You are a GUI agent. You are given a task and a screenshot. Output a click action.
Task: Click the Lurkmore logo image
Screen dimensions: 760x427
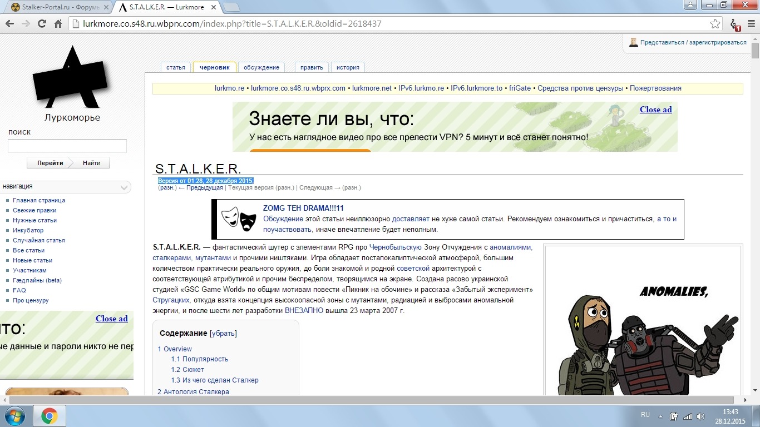click(71, 78)
